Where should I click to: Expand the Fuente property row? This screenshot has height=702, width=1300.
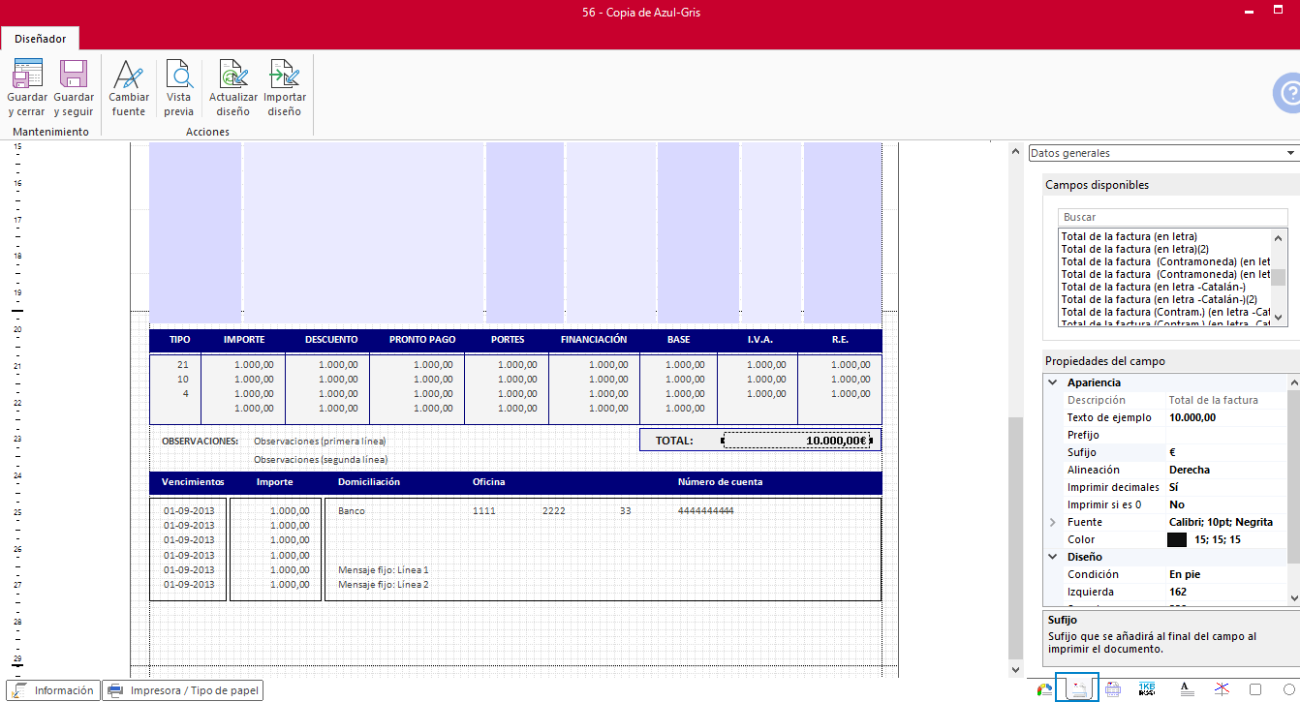tap(1053, 522)
